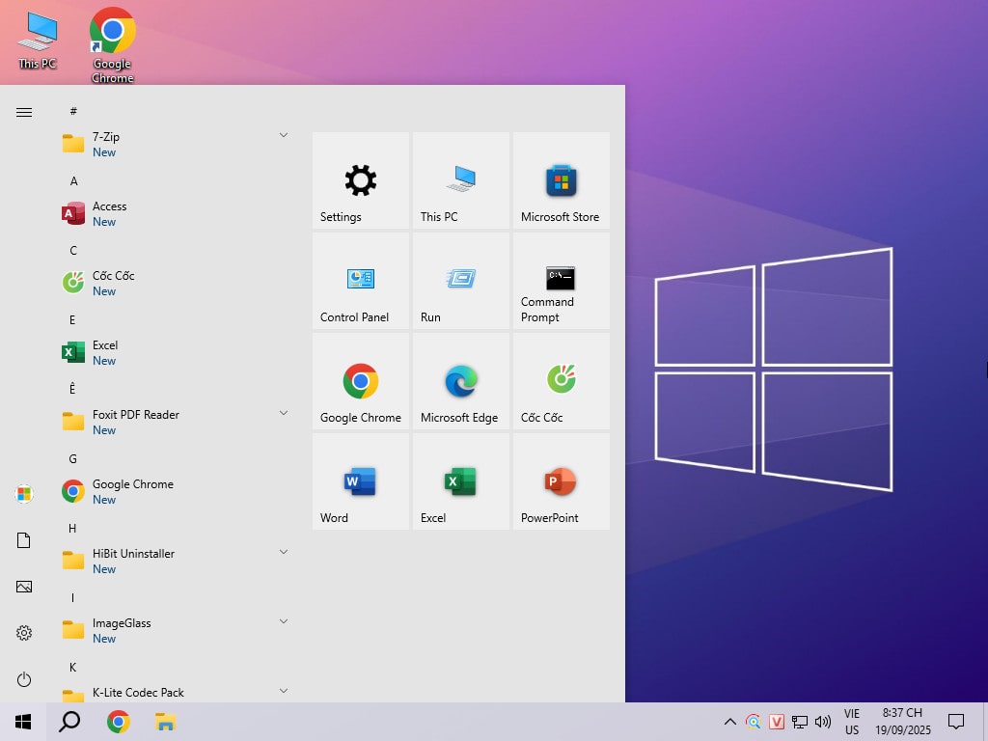Open File Explorer from the taskbar
Image resolution: width=988 pixels, height=741 pixels.
[165, 722]
